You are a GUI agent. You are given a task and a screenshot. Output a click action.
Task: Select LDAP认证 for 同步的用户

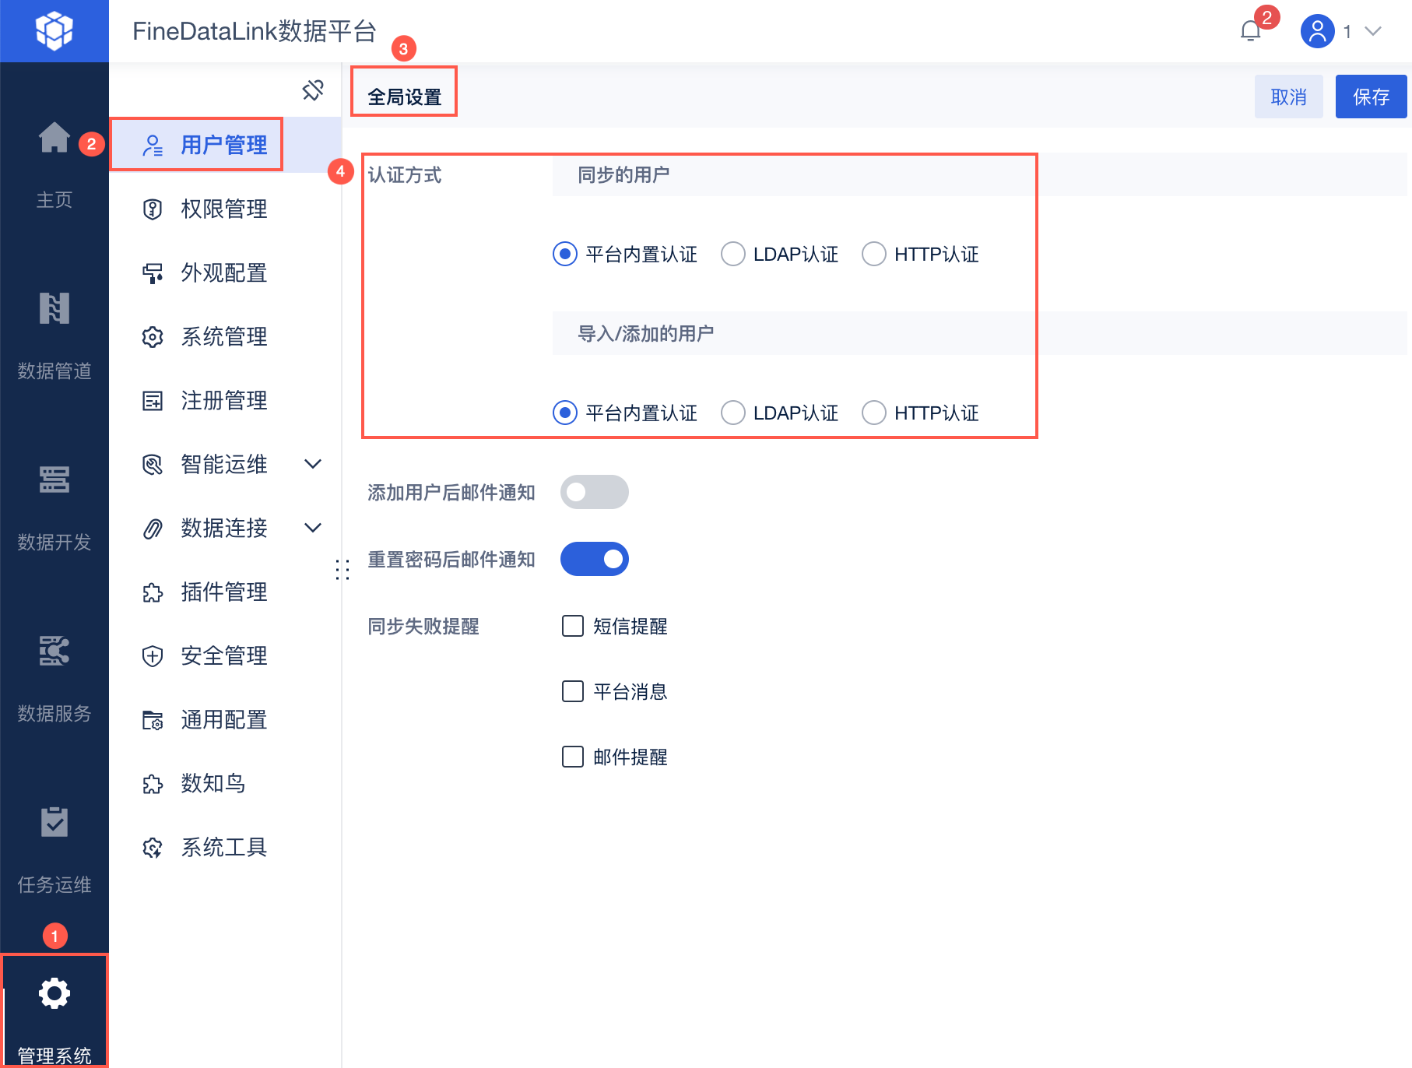coord(733,254)
